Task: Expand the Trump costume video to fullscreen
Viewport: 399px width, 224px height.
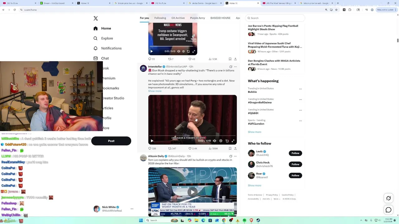Action: pyautogui.click(x=194, y=51)
